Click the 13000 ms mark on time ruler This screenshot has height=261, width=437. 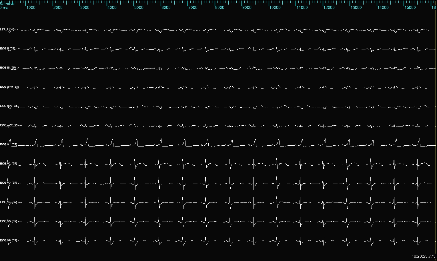click(356, 7)
